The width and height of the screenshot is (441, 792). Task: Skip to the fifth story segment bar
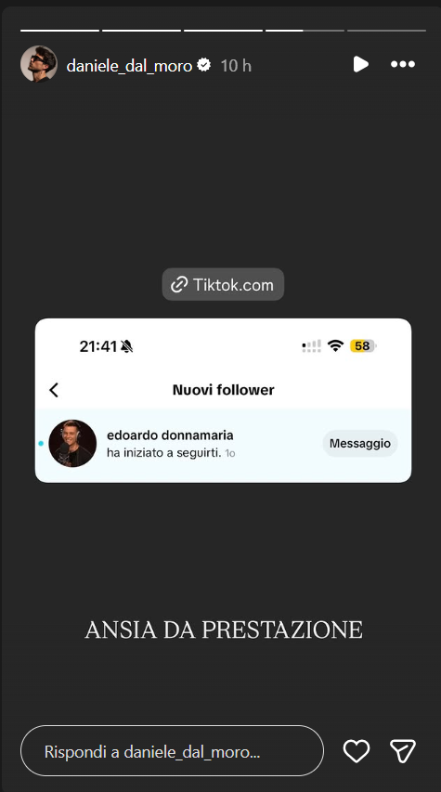(x=386, y=31)
